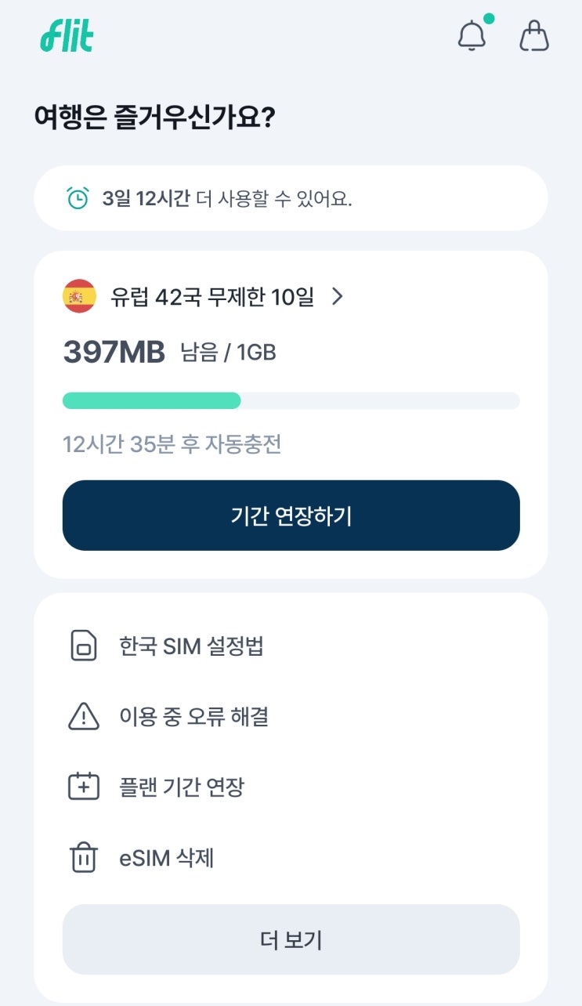Tap the calendar plus icon
Screen dimensions: 582x1006
84,787
